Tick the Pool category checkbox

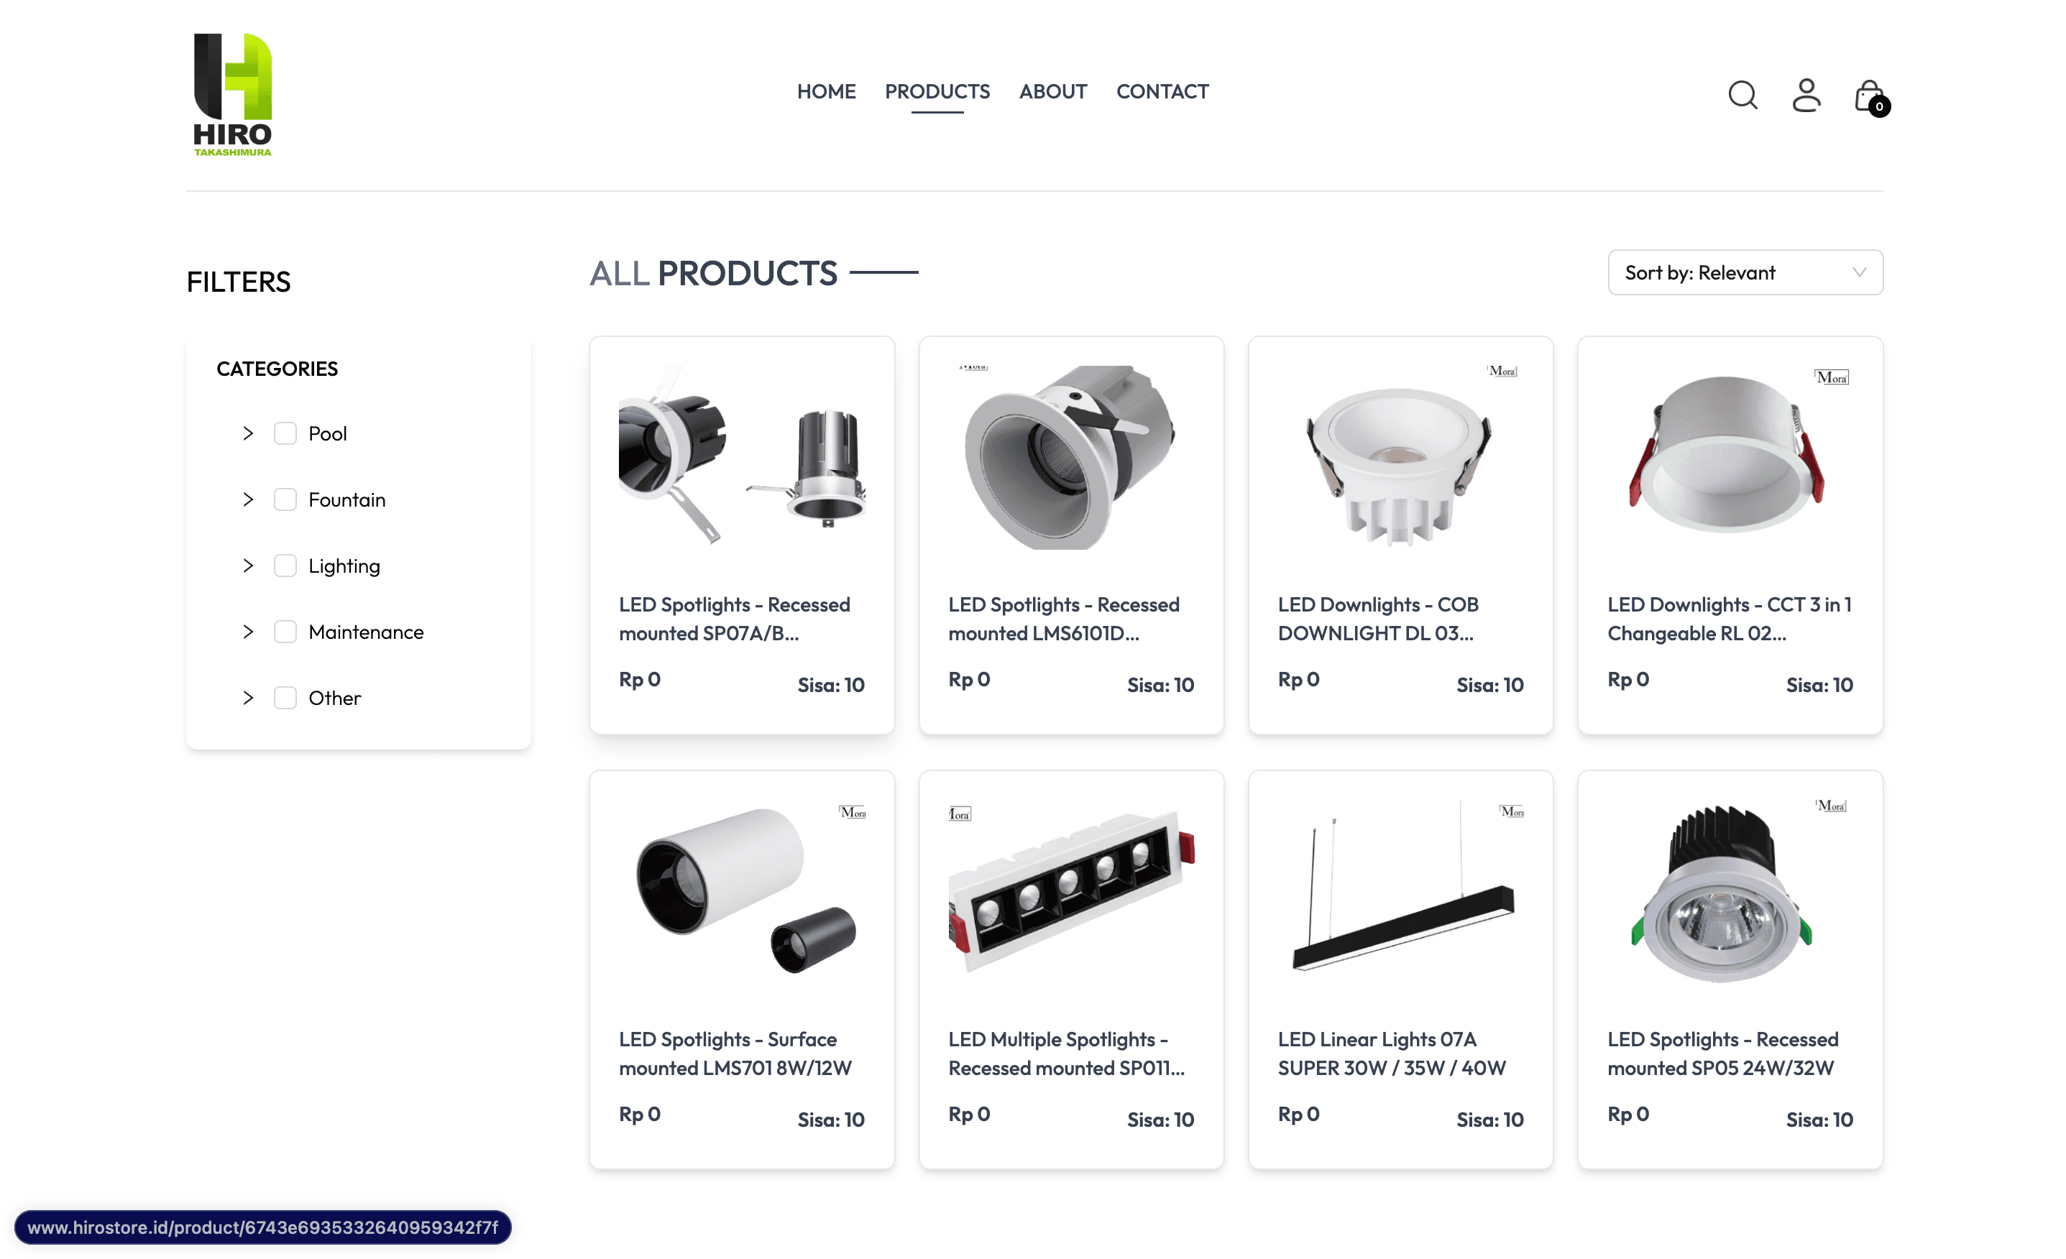[285, 433]
